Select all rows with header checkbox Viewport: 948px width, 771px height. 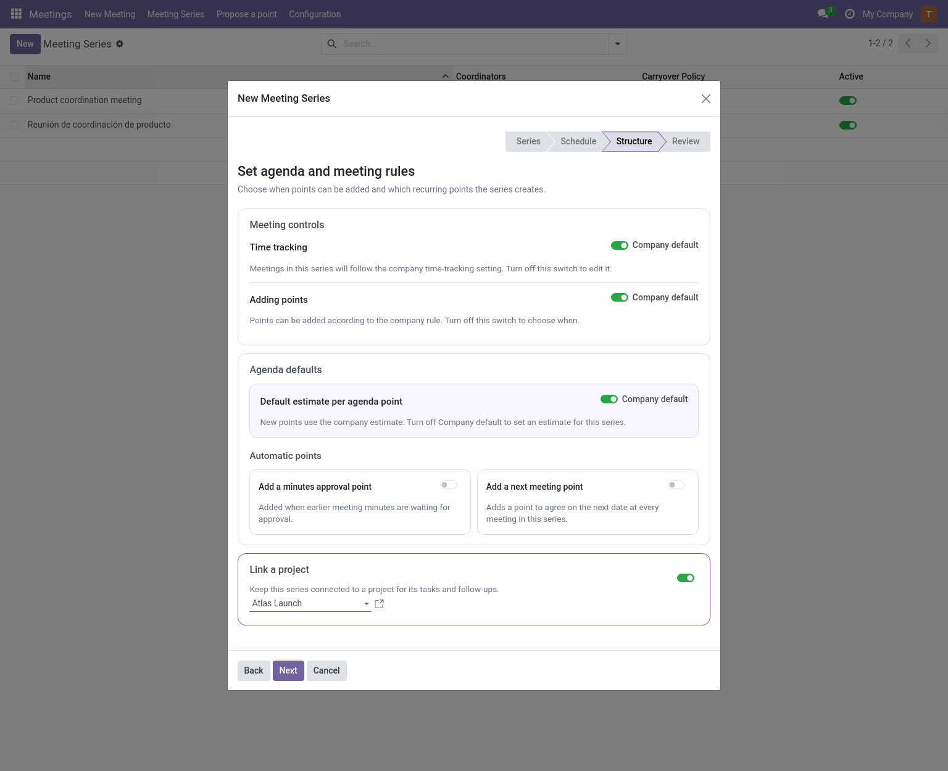click(x=14, y=77)
